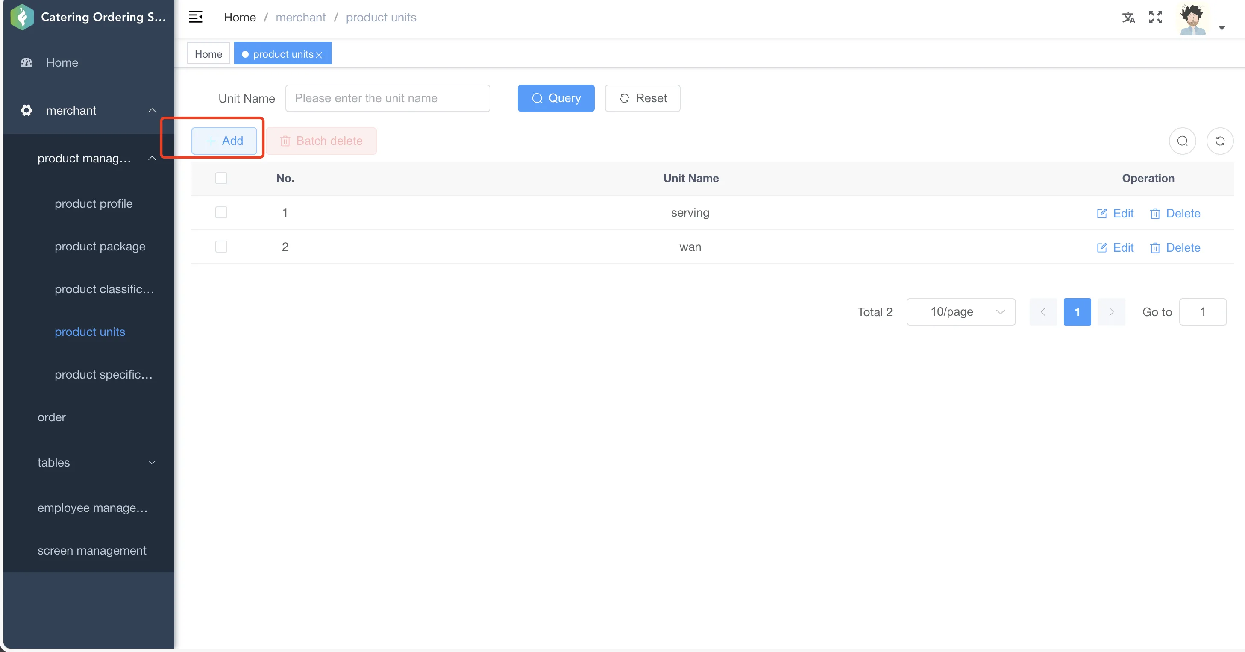The height and width of the screenshot is (652, 1245).
Task: Go to next page arrow
Action: pyautogui.click(x=1111, y=312)
